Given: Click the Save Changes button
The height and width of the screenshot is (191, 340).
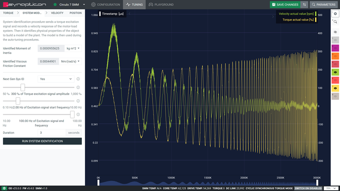Looking at the screenshot, I should (284, 5).
